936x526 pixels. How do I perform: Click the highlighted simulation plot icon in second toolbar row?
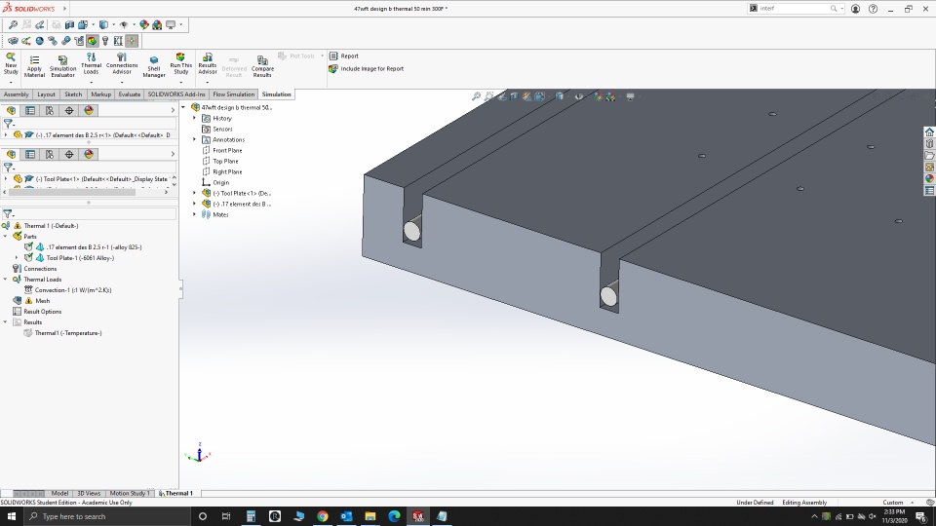[x=92, y=41]
